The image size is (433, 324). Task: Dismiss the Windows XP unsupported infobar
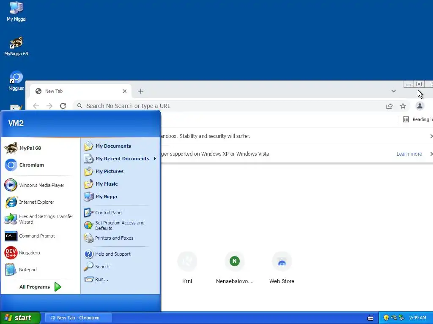tap(431, 154)
